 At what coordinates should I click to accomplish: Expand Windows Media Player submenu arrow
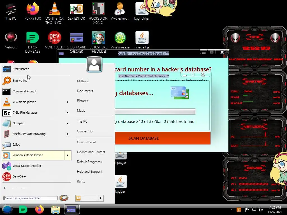point(68,155)
